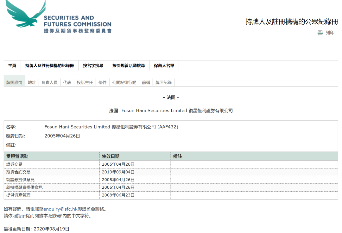Click the 列印 printer icon
342x233 pixels.
tap(320, 33)
